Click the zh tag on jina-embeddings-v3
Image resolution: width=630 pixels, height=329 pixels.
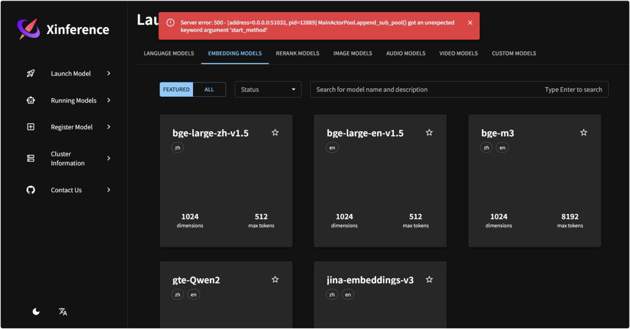[332, 295]
